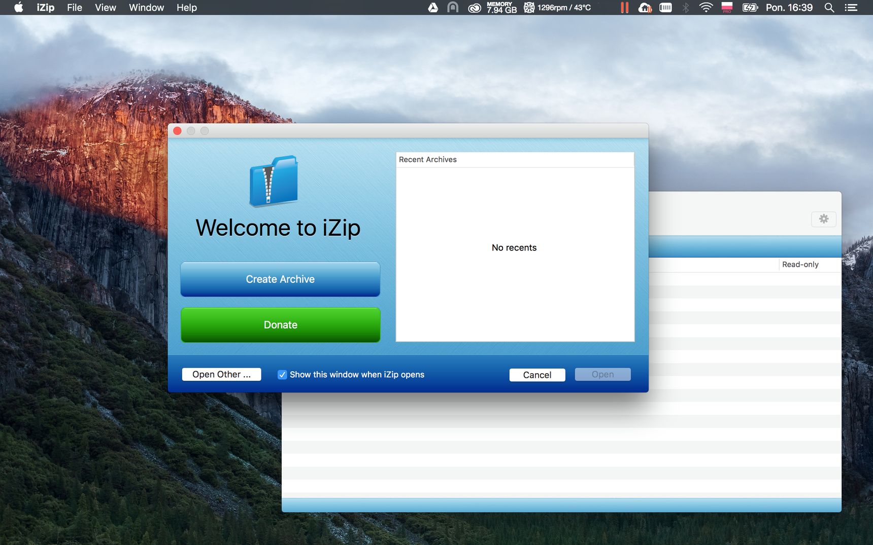
Task: Open the View menu
Action: point(106,8)
